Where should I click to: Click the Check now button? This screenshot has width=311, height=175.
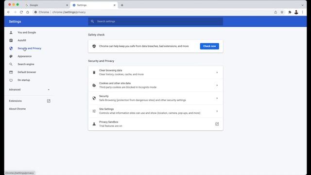pos(209,46)
